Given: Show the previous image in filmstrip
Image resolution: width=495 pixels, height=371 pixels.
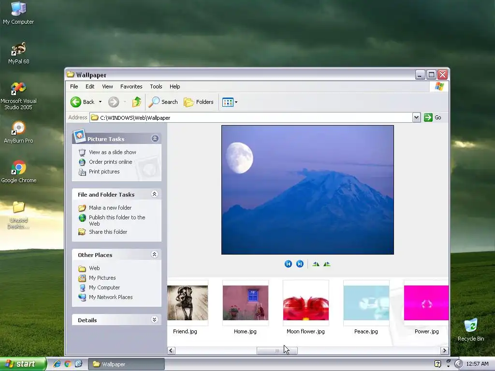Looking at the screenshot, I should click(x=288, y=264).
